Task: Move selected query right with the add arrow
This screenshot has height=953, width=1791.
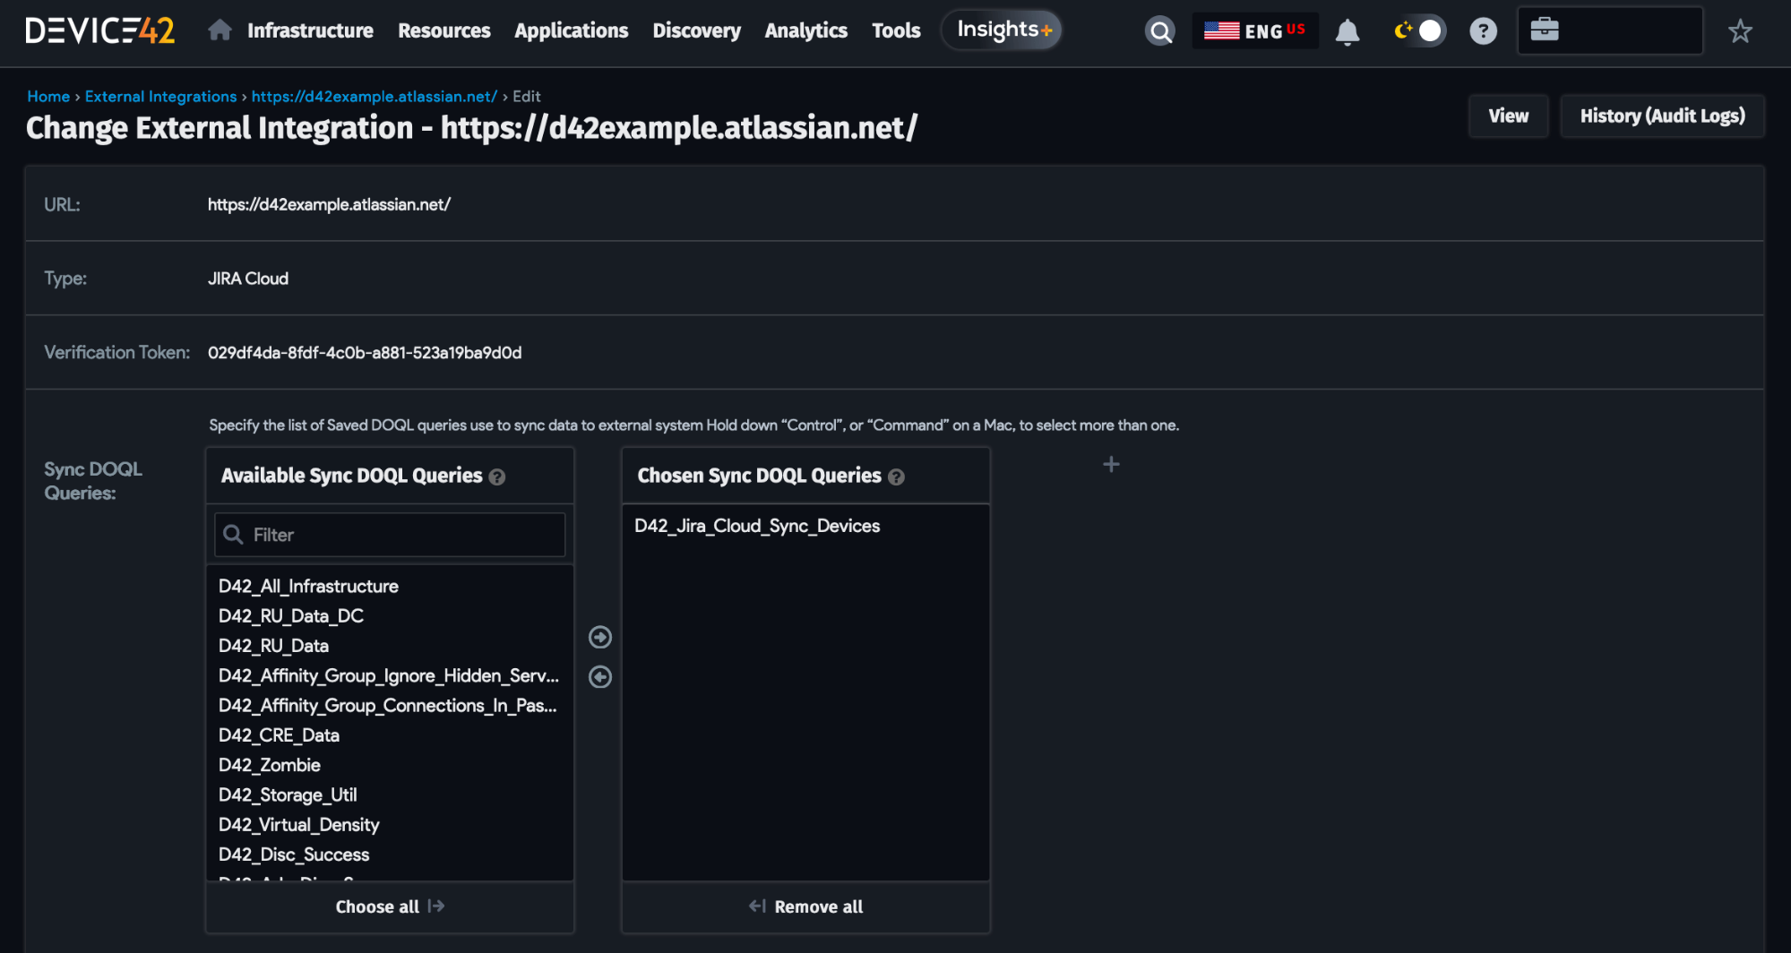Action: [599, 637]
